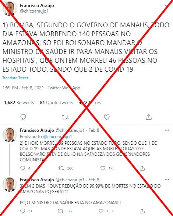Click Francisco Araujo avatar on main tweet
The height and width of the screenshot is (216, 173).
point(10,8)
